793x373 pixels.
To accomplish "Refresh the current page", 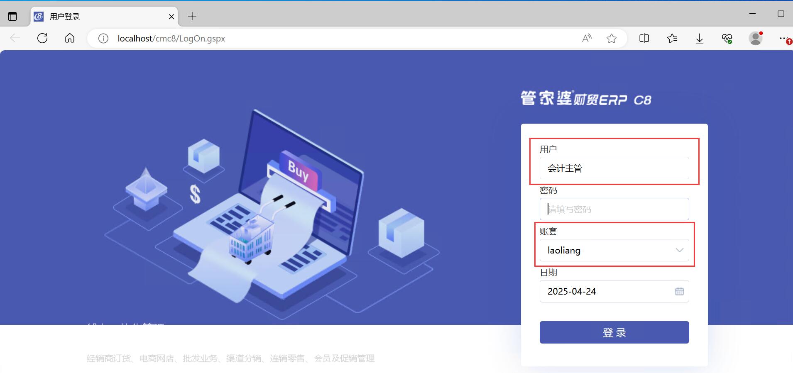I will pos(42,39).
